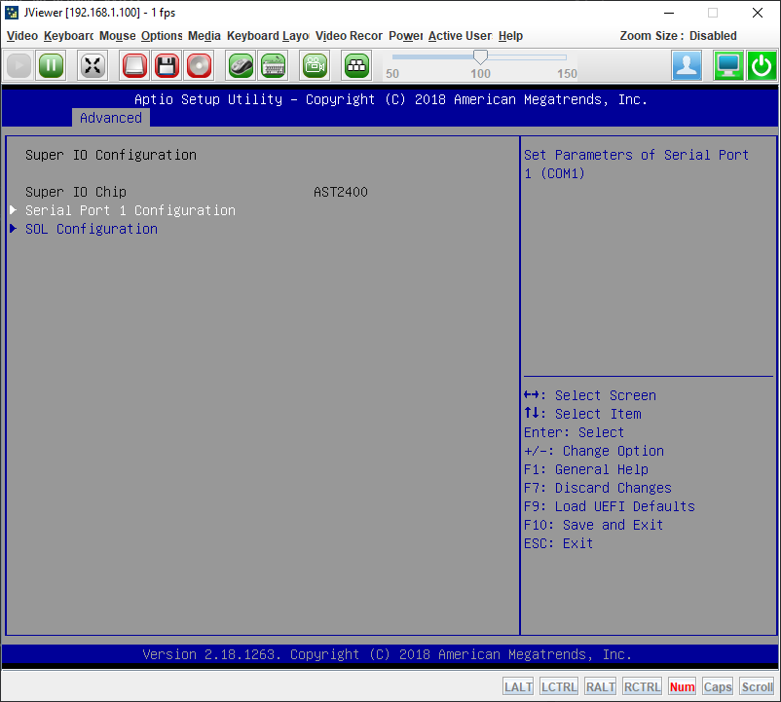This screenshot has width=781, height=702.
Task: Open the Keyboard menu
Action: (68, 36)
